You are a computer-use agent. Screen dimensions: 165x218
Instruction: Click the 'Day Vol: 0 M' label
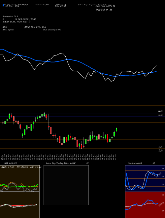coord(104,10)
